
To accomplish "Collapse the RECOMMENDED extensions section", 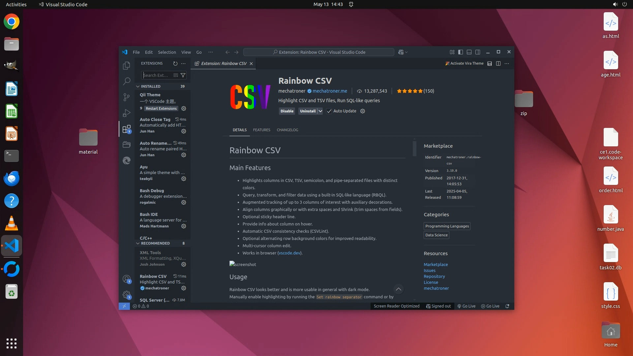I will click(138, 243).
